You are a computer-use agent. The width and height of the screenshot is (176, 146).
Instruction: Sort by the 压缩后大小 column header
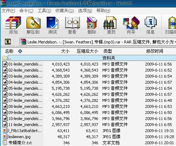coord(87,51)
